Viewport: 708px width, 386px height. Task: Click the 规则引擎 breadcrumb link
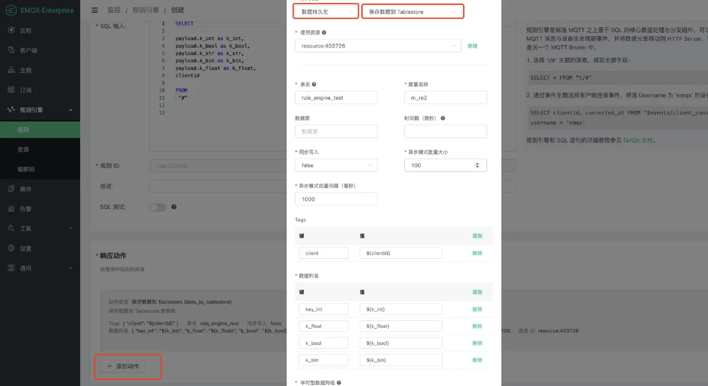146,10
